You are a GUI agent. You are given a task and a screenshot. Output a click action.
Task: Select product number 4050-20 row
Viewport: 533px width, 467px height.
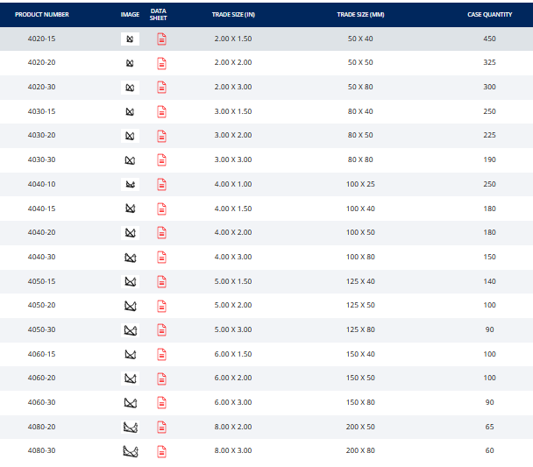click(42, 306)
